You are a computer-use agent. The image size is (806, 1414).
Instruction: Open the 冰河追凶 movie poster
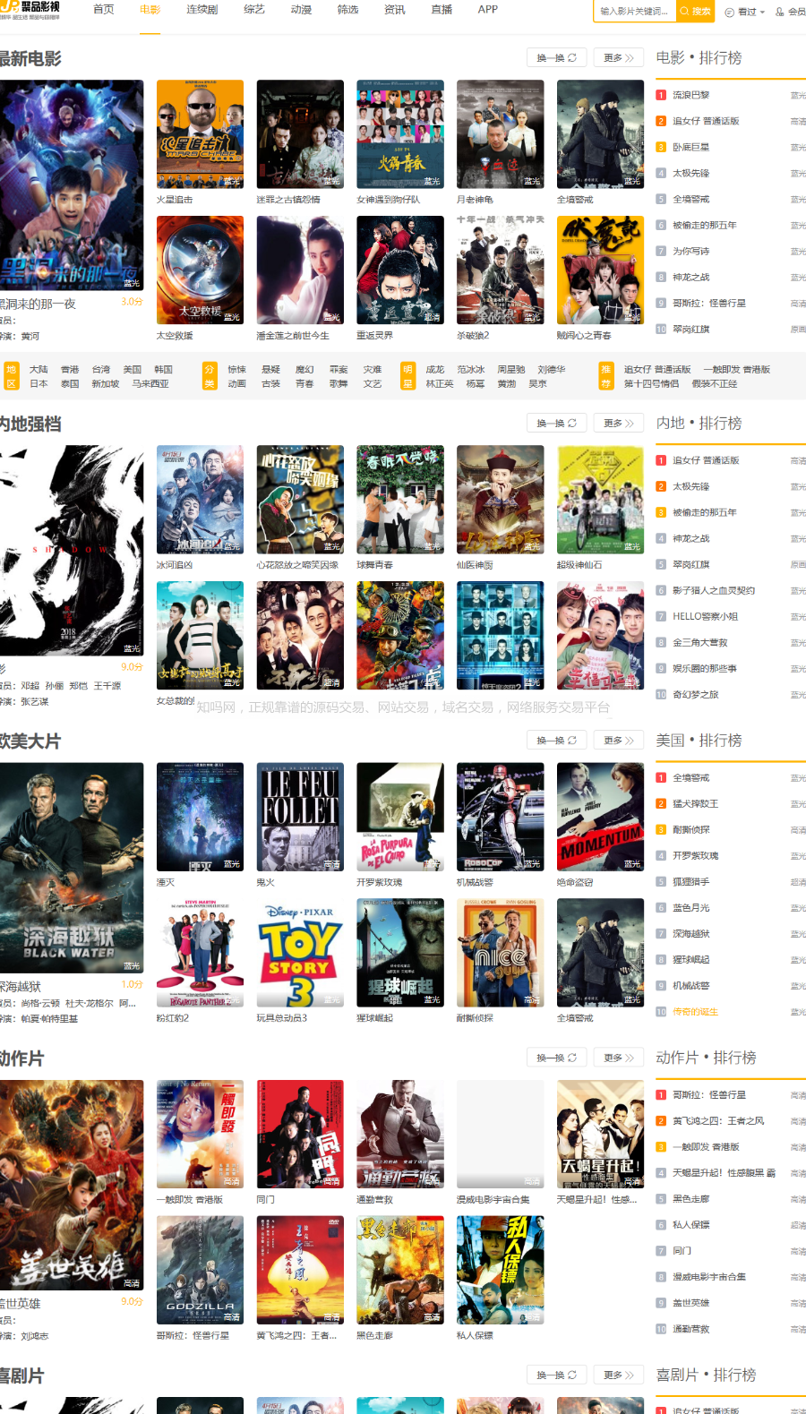click(x=200, y=500)
